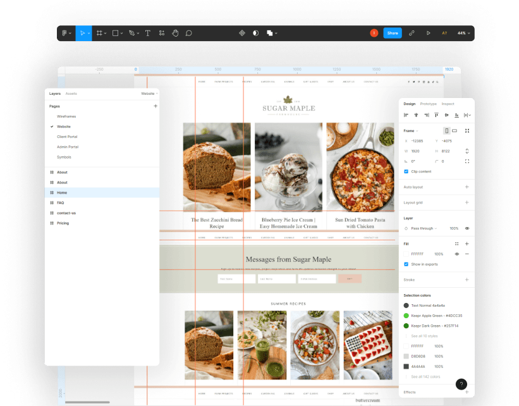Uncheck the Clip content checkbox
Screen dimensions: 519x406
pos(406,171)
